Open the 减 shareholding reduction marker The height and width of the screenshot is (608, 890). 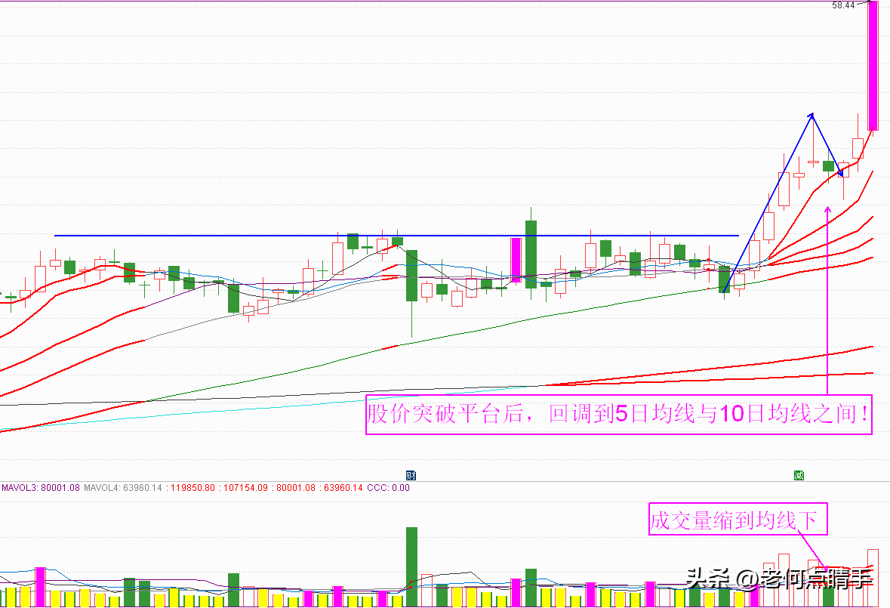[799, 475]
